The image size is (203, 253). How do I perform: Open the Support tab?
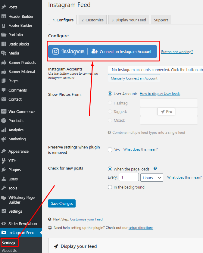[x=161, y=20]
